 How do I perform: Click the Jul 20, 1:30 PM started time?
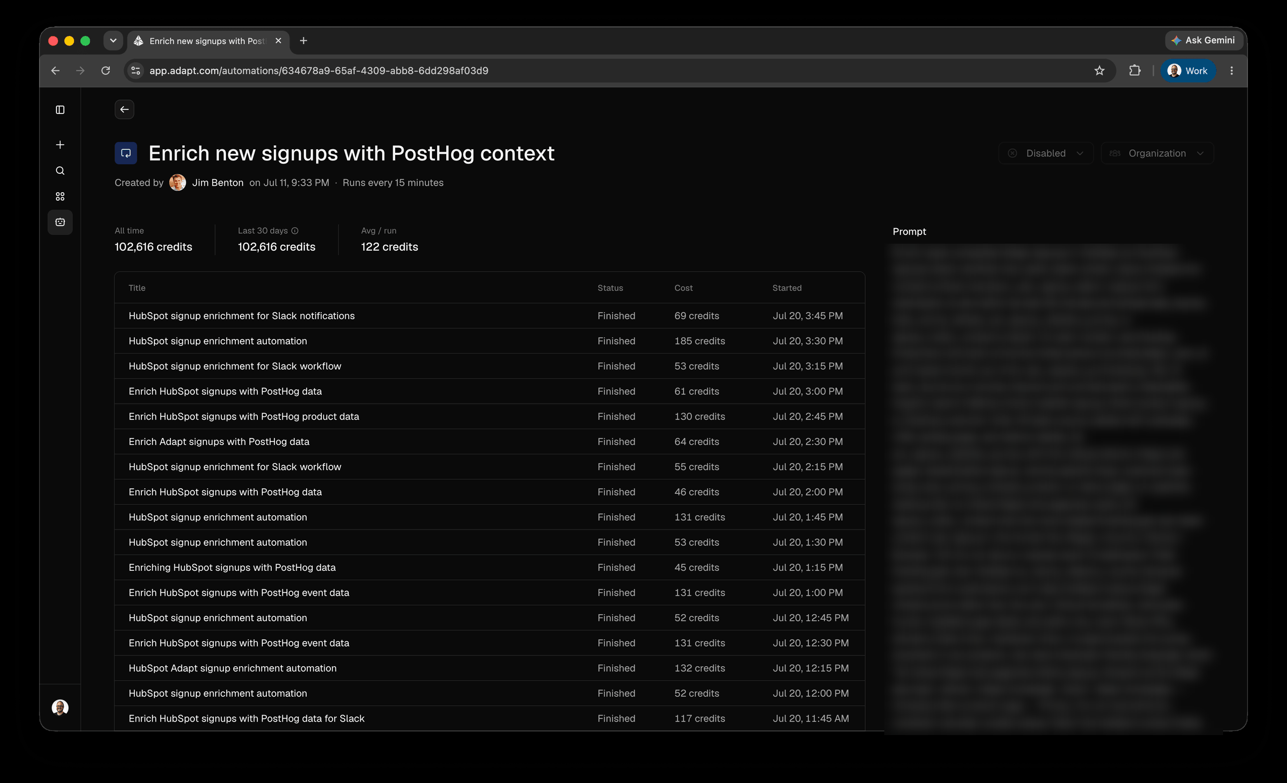[807, 542]
